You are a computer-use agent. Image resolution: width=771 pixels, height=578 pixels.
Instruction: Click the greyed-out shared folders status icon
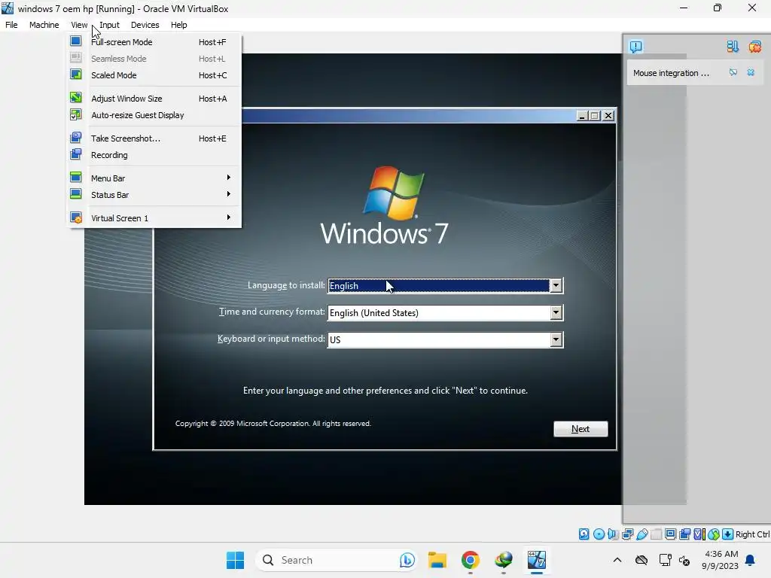(656, 534)
